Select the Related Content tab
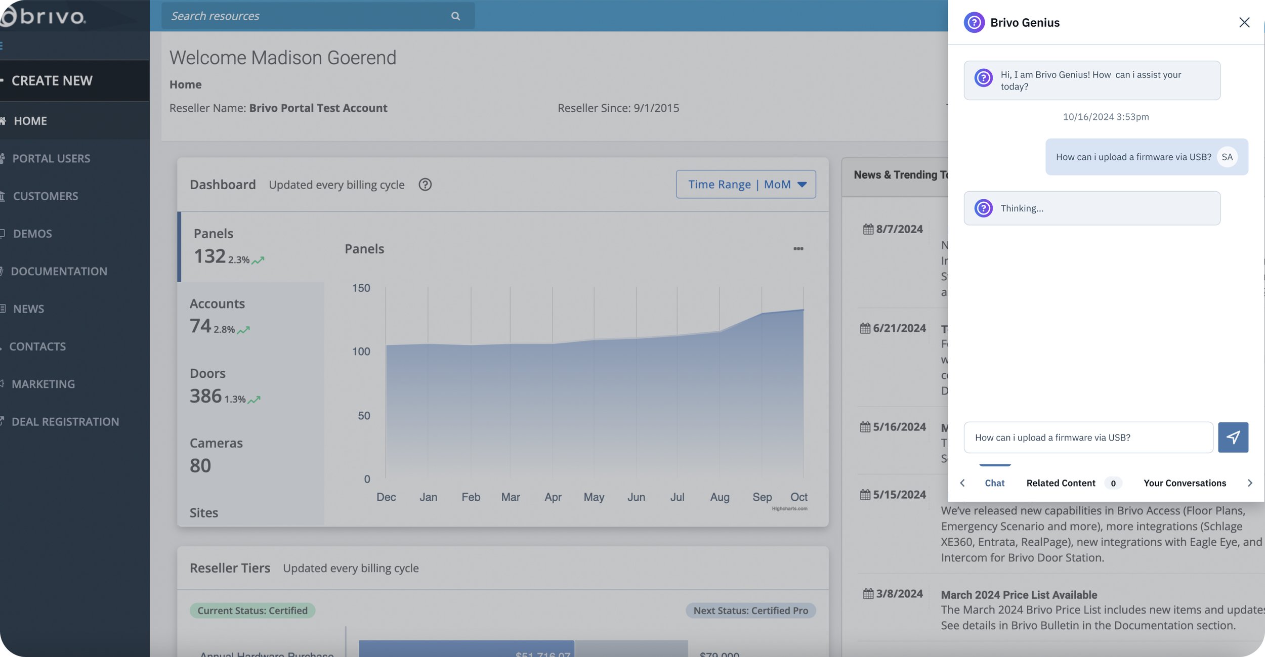This screenshot has width=1265, height=657. point(1061,483)
